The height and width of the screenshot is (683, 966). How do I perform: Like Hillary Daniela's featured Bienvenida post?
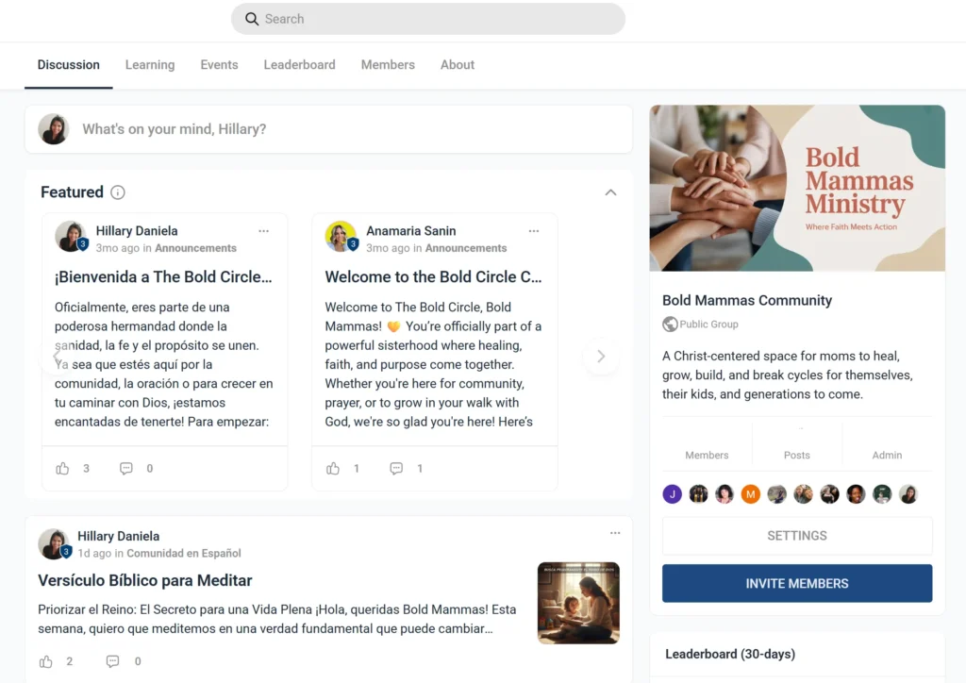pyautogui.click(x=63, y=469)
